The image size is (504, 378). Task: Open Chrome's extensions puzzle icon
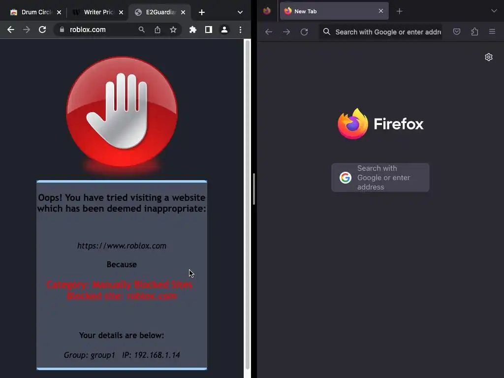[192, 30]
